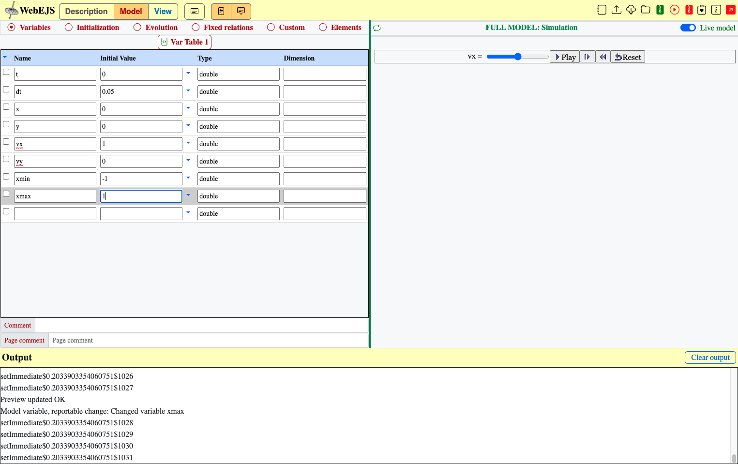Viewport: 738px width, 464px height.
Task: Click the Clear output button
Action: [x=710, y=358]
